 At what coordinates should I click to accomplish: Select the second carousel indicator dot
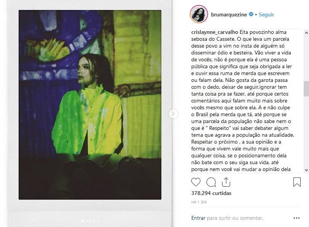(86, 221)
